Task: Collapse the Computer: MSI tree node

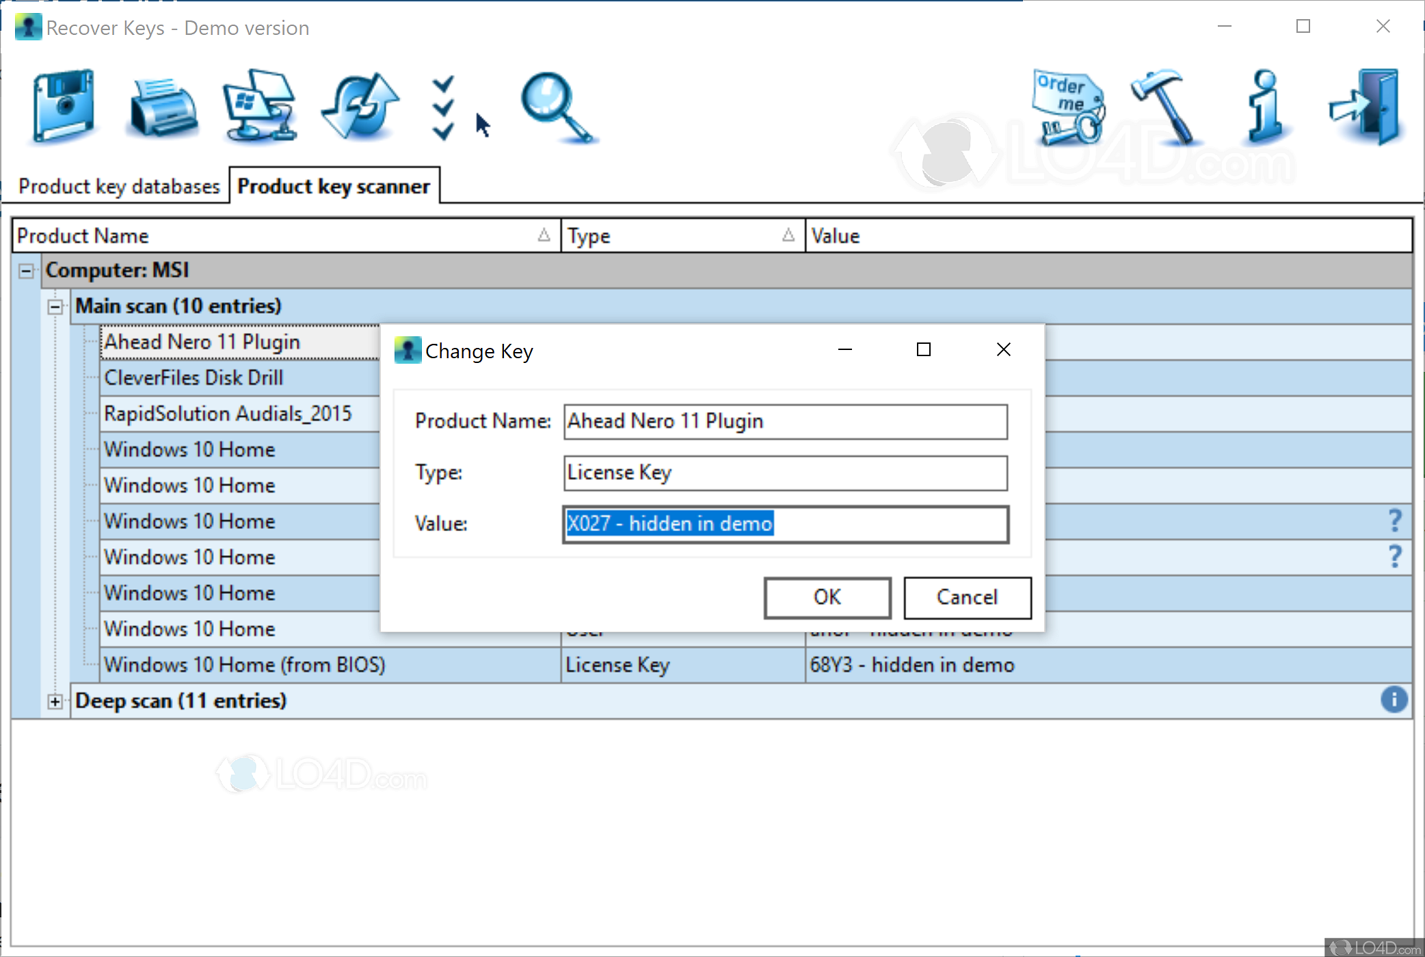Action: click(26, 271)
